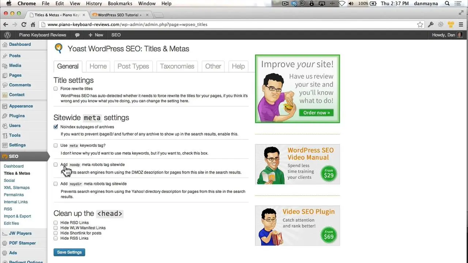Screen dimensions: 468x263
Task: Click the Wi-Fi icon in menu bar
Action: [341, 3]
